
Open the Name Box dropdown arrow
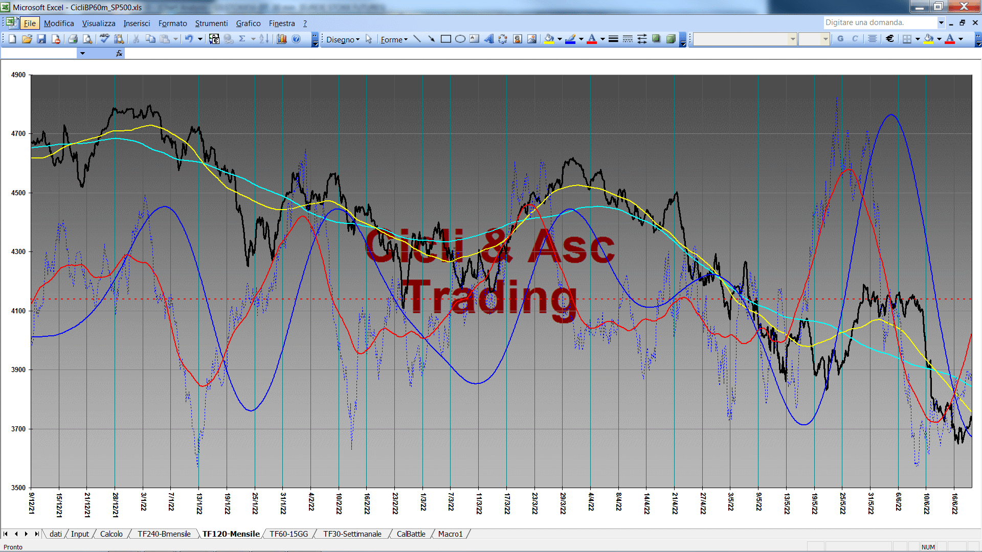coord(82,53)
